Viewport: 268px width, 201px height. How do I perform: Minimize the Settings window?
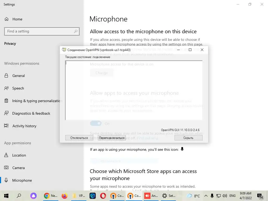tap(238, 4)
